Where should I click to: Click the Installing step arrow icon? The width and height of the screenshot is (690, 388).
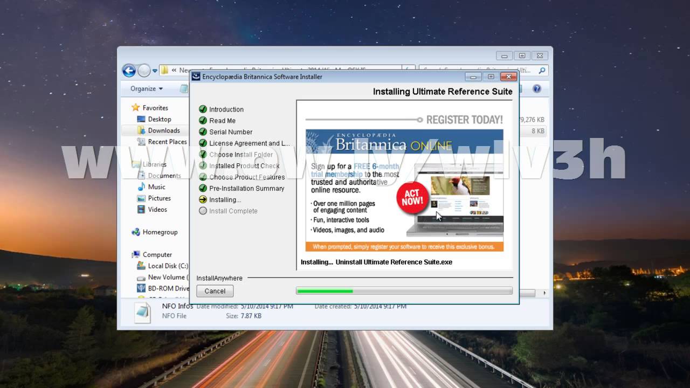[x=203, y=200]
